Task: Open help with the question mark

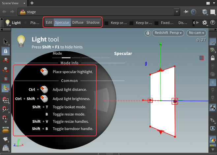Action: pyautogui.click(x=213, y=22)
